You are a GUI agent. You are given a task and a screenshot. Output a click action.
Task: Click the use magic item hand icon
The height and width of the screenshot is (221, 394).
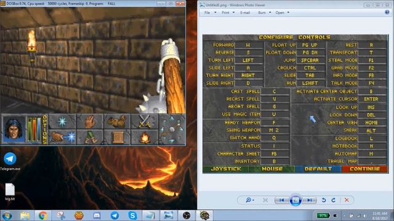[x=62, y=138]
